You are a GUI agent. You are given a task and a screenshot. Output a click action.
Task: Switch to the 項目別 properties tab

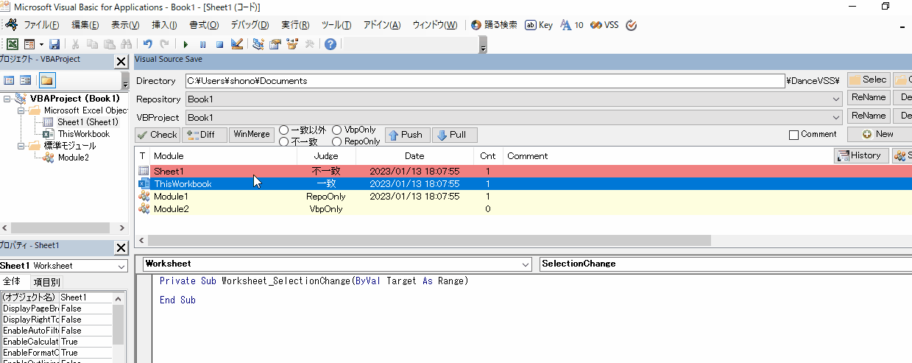(x=46, y=281)
